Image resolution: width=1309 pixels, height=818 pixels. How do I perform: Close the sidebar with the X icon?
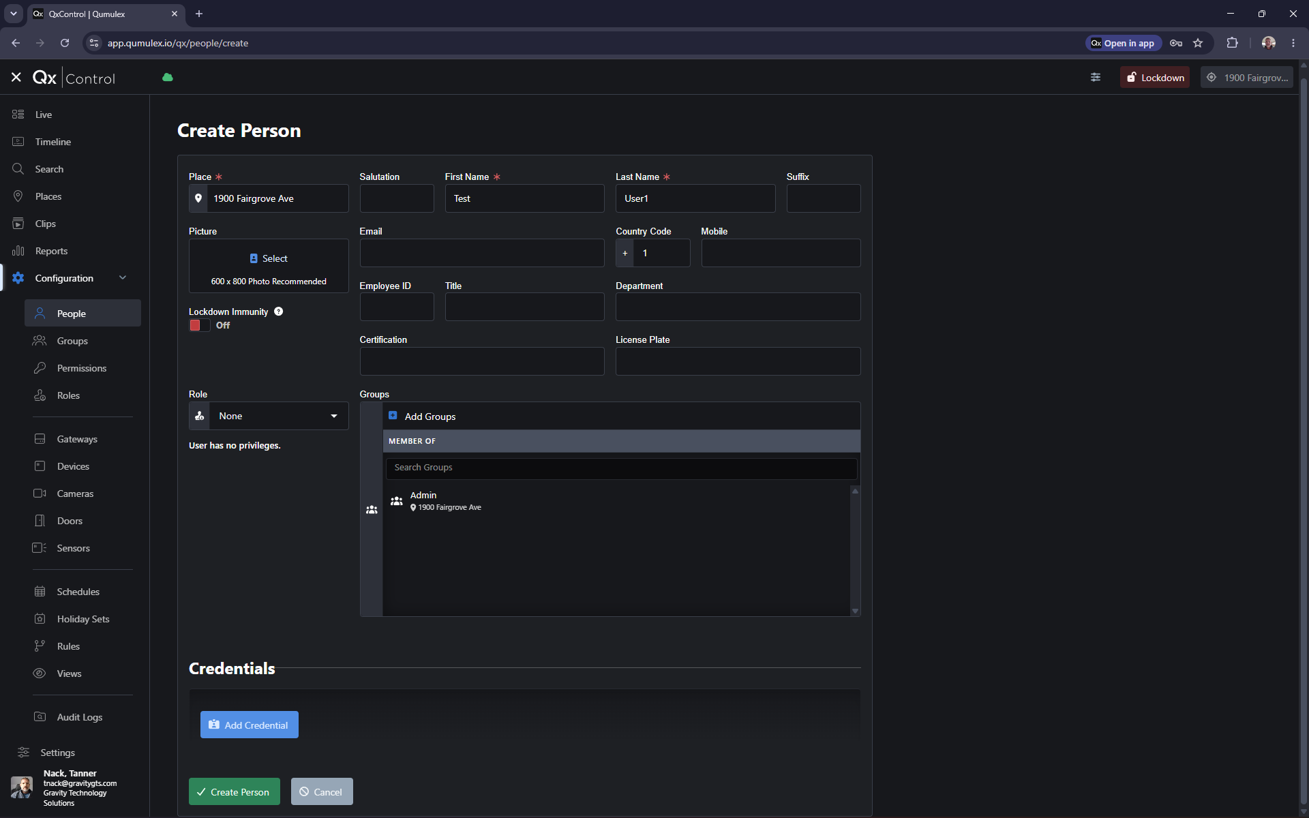pyautogui.click(x=16, y=78)
